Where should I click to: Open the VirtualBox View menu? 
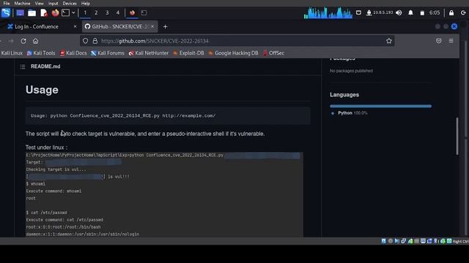[39, 3]
